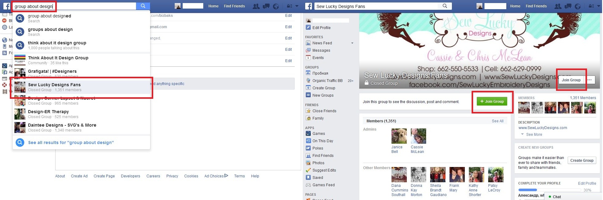The height and width of the screenshot is (200, 603).
Task: Click the search magnifier in right window's search bar
Action: (x=445, y=6)
